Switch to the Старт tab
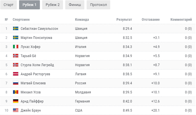Screen dimensions: 196x115 coord(9,5)
